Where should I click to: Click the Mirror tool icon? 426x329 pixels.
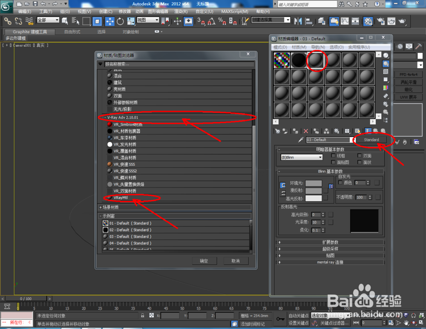click(298, 21)
